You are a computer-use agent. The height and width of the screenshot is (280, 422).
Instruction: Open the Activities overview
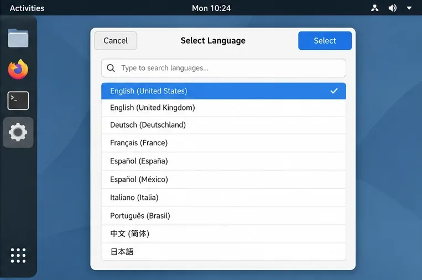[x=27, y=8]
